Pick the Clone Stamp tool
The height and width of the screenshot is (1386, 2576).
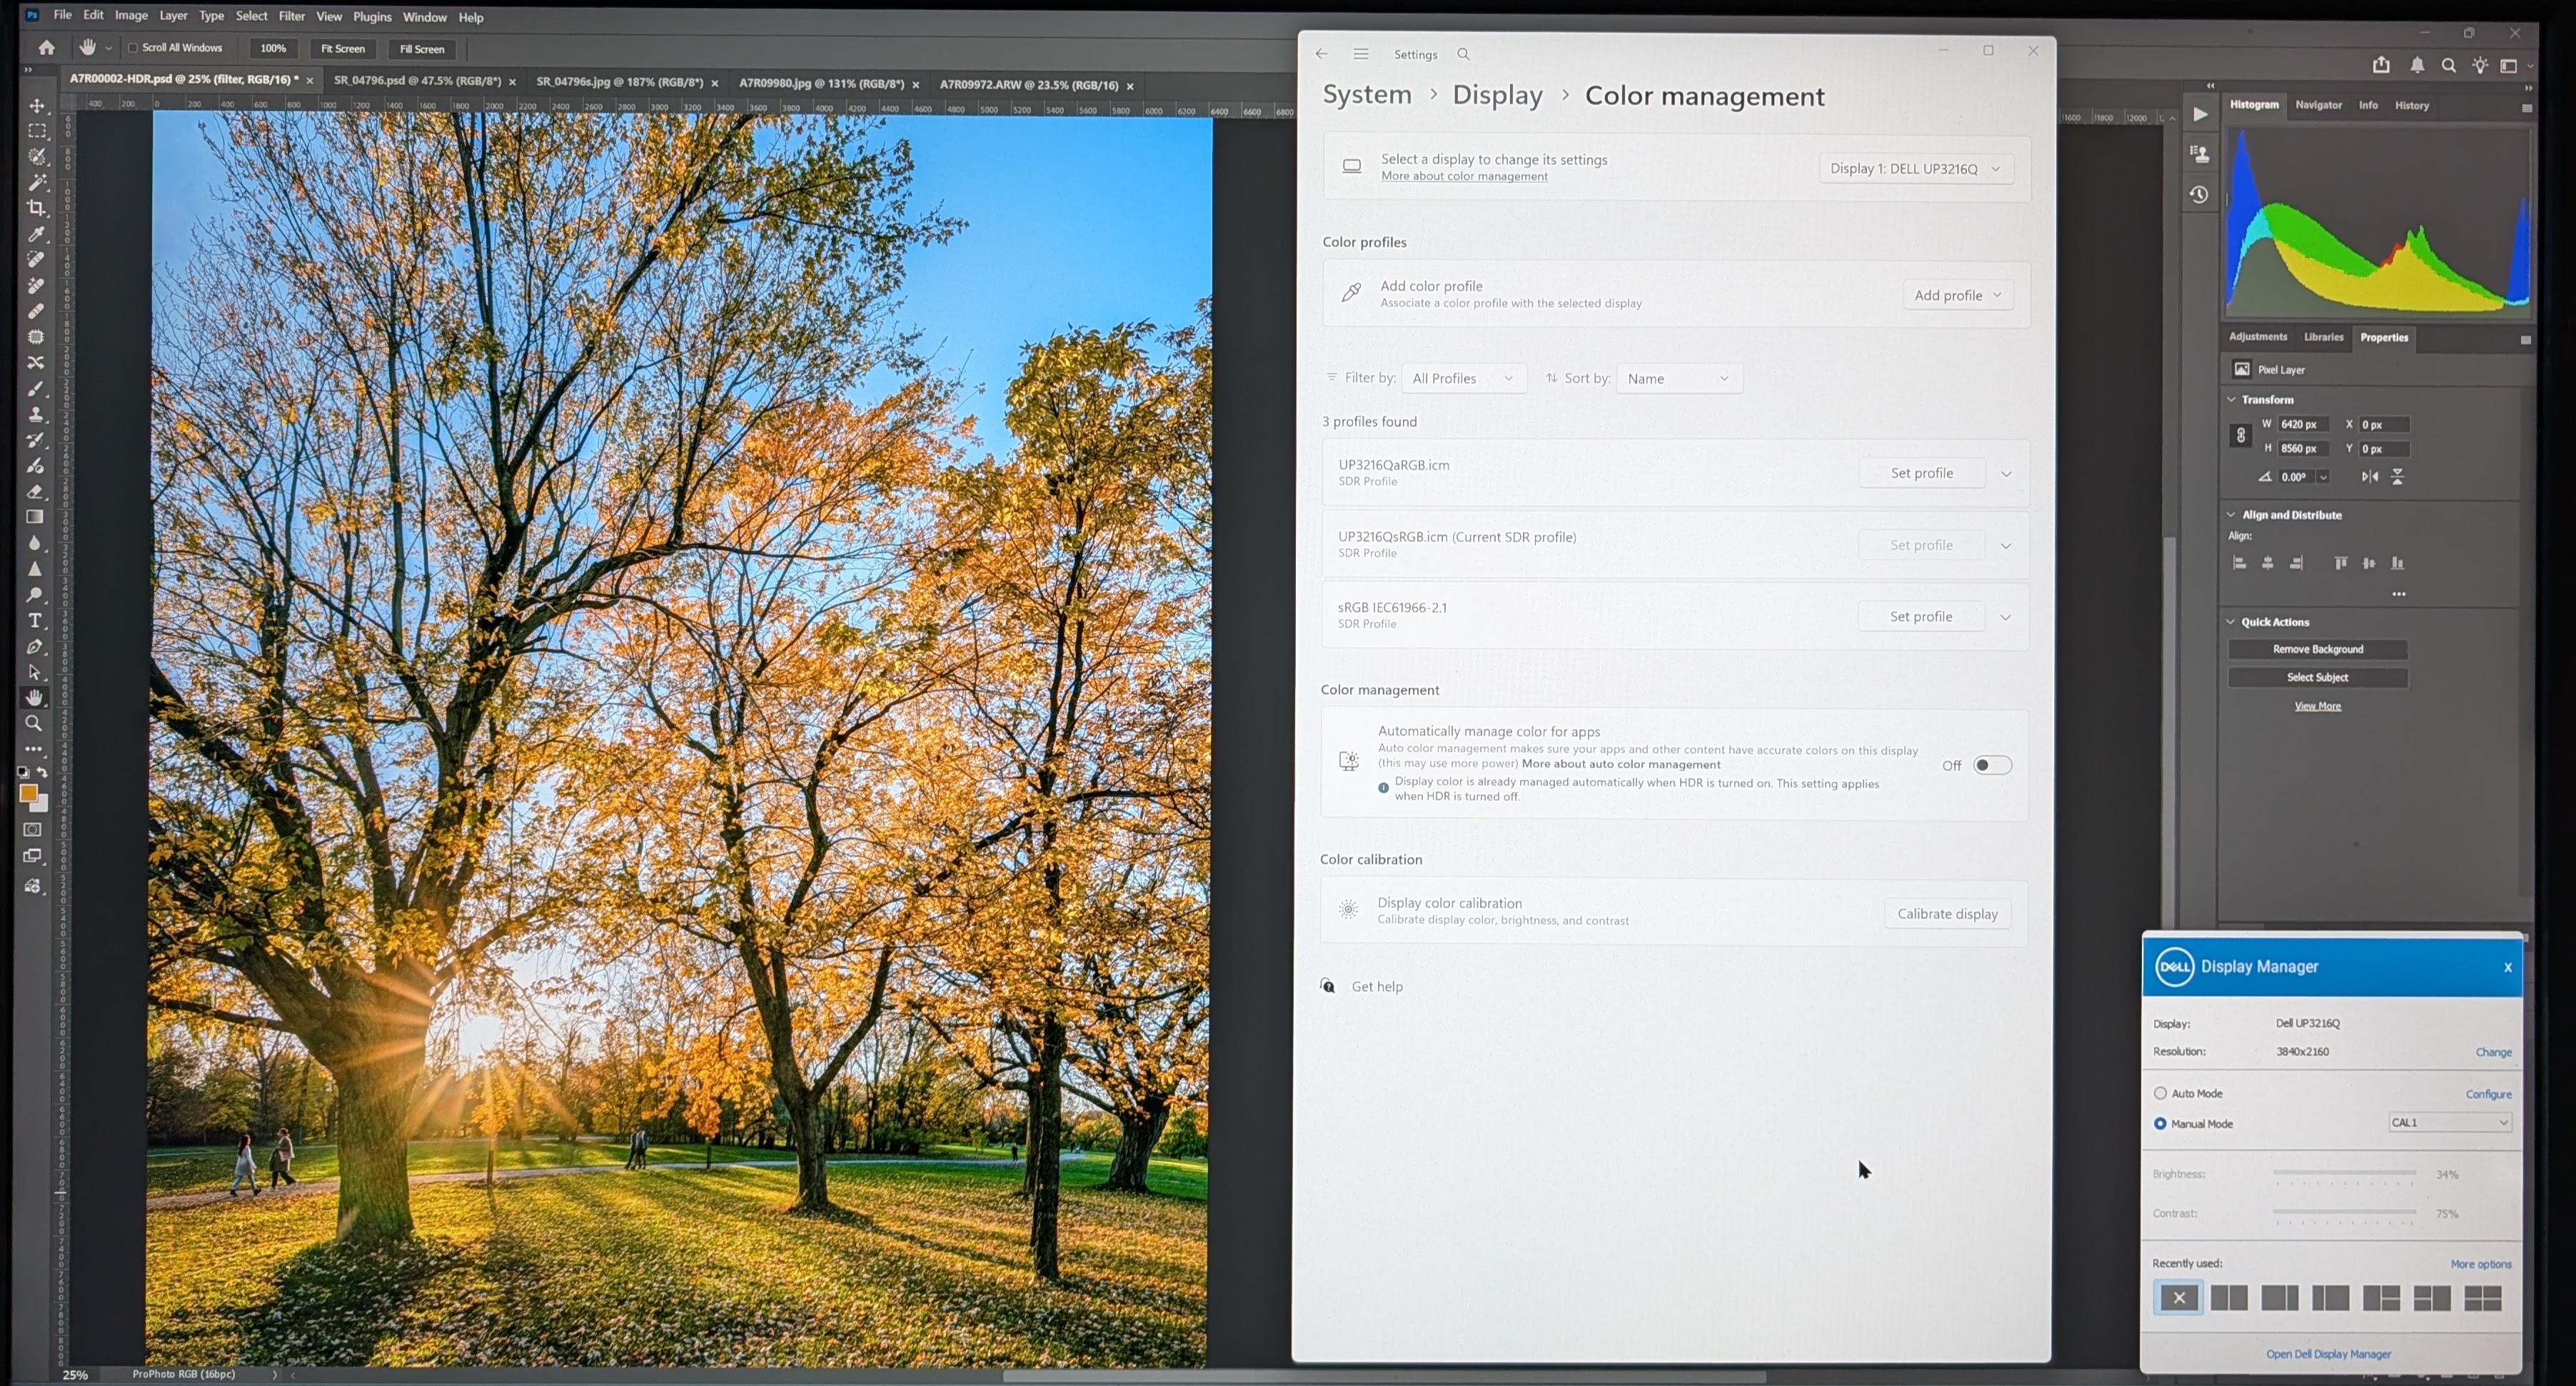(36, 415)
